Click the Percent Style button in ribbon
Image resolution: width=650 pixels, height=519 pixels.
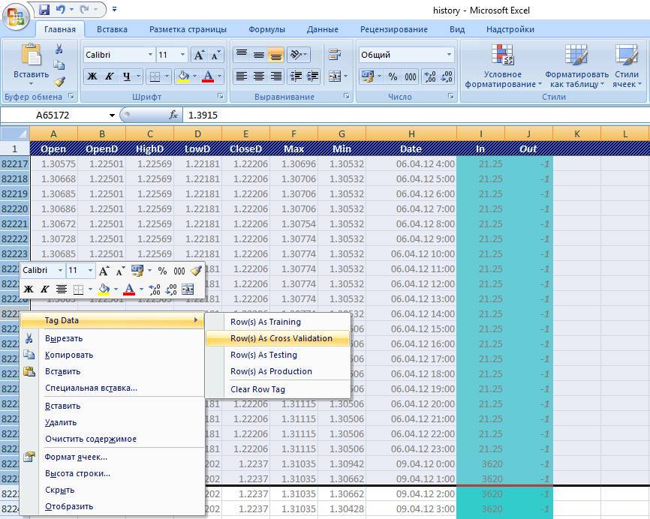(x=393, y=76)
